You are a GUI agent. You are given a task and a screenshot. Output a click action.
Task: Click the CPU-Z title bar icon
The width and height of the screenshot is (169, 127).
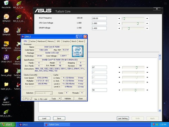click(x=23, y=37)
